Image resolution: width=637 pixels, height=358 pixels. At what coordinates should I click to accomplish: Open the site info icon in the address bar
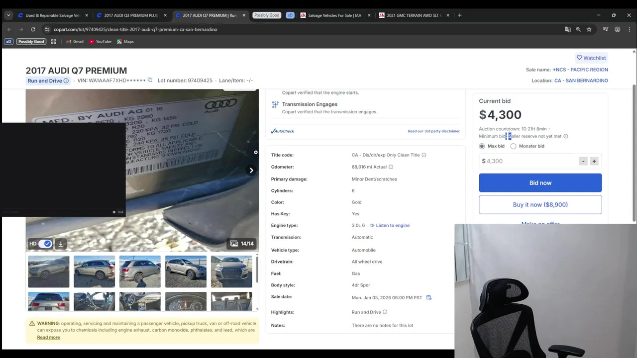coord(47,29)
